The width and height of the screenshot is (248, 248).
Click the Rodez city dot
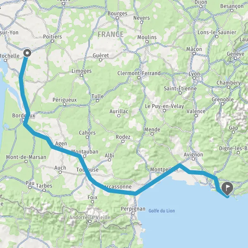tap(123, 141)
